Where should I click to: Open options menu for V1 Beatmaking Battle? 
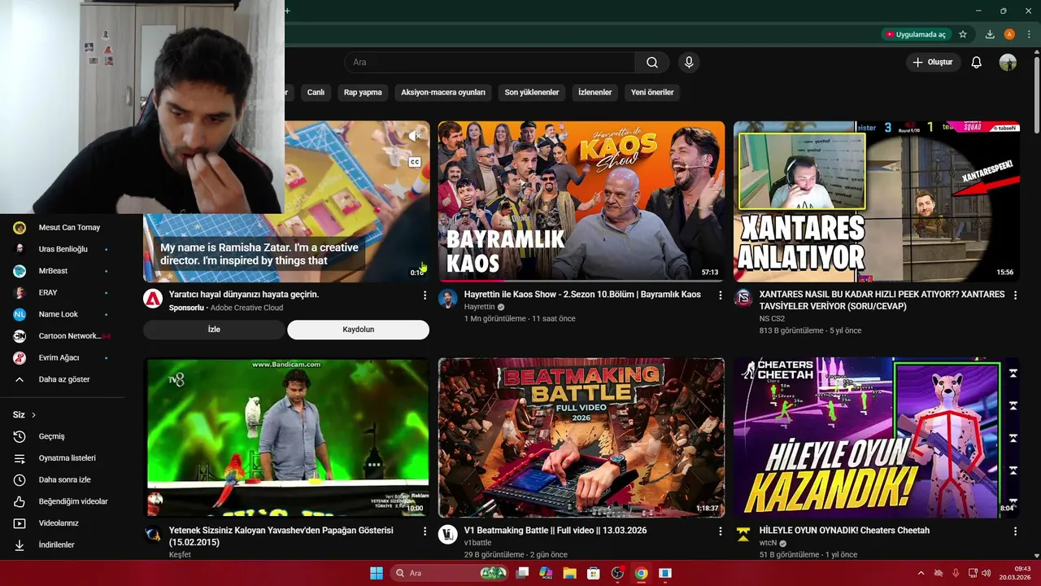click(x=720, y=531)
